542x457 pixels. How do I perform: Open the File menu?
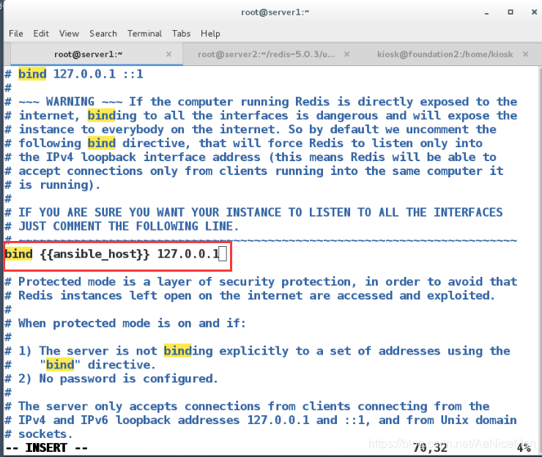(16, 34)
